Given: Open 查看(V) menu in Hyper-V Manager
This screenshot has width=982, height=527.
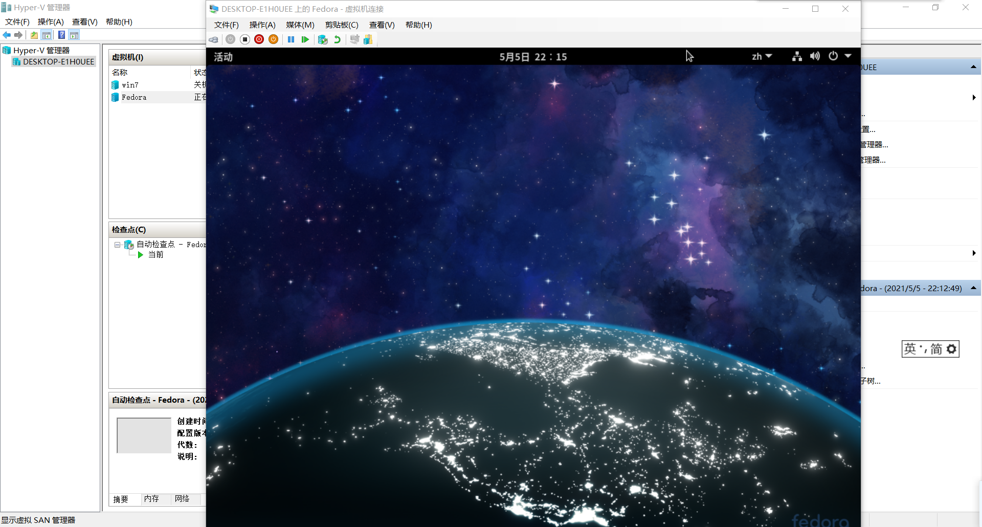Looking at the screenshot, I should [85, 22].
